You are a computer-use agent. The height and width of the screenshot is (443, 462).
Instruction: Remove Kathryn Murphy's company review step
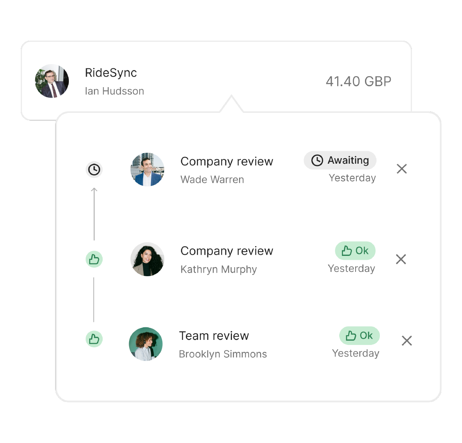[x=401, y=259]
